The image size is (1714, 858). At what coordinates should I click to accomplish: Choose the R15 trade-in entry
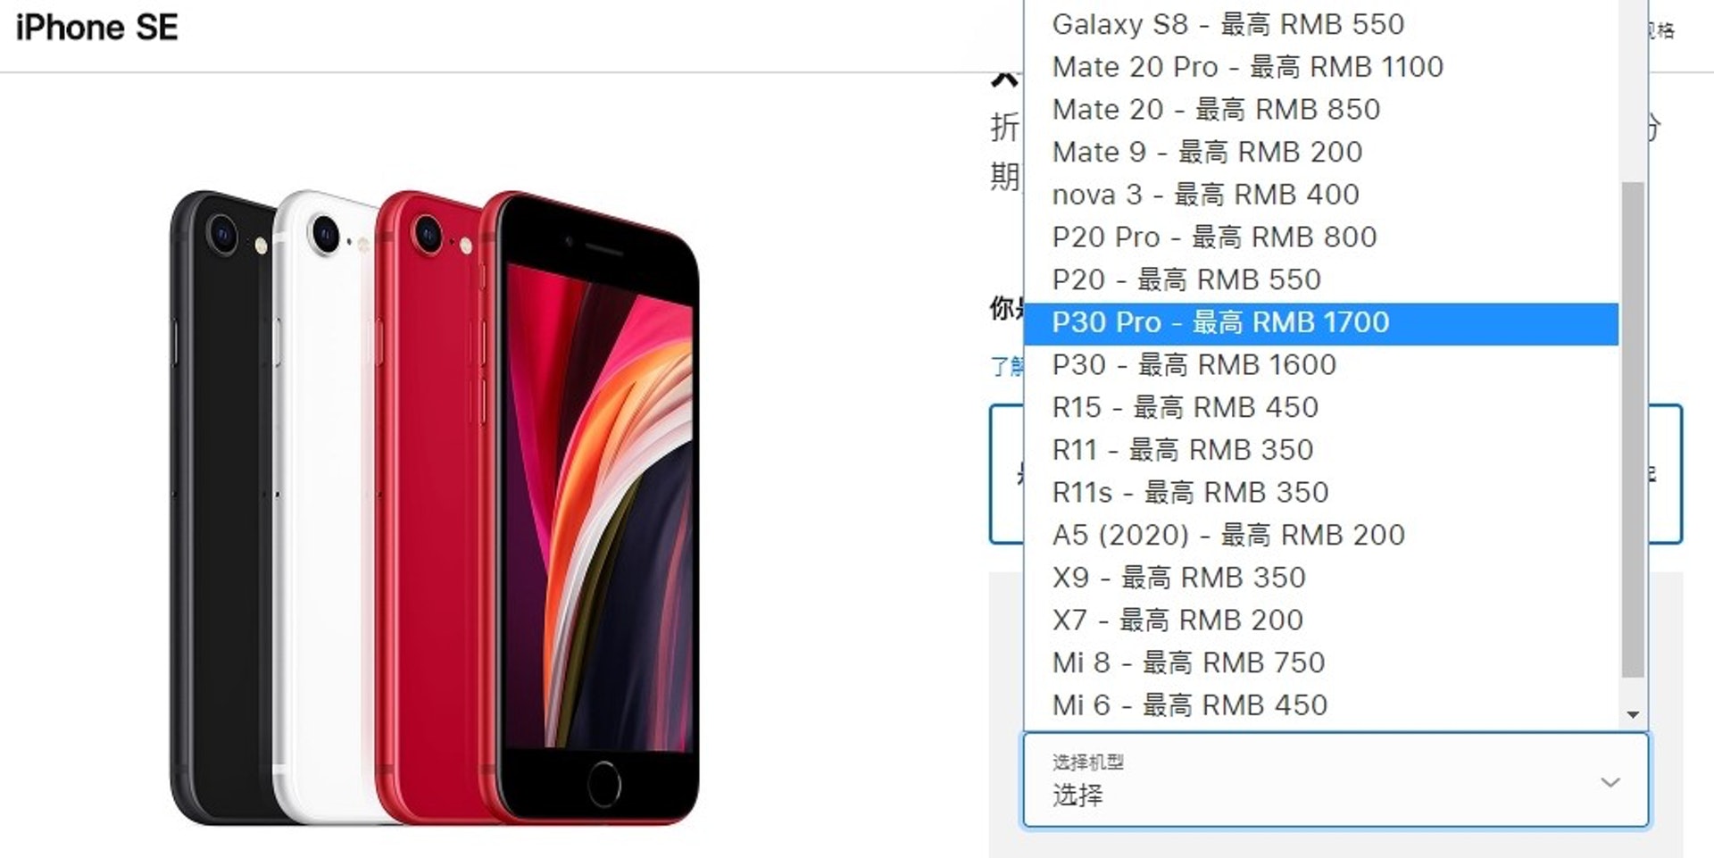pos(1321,408)
